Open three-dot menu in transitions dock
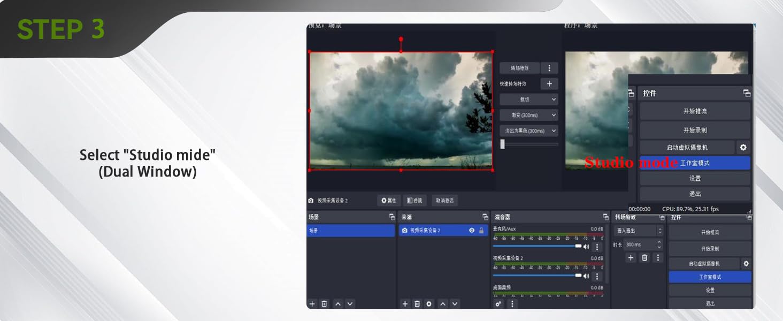 point(658,258)
